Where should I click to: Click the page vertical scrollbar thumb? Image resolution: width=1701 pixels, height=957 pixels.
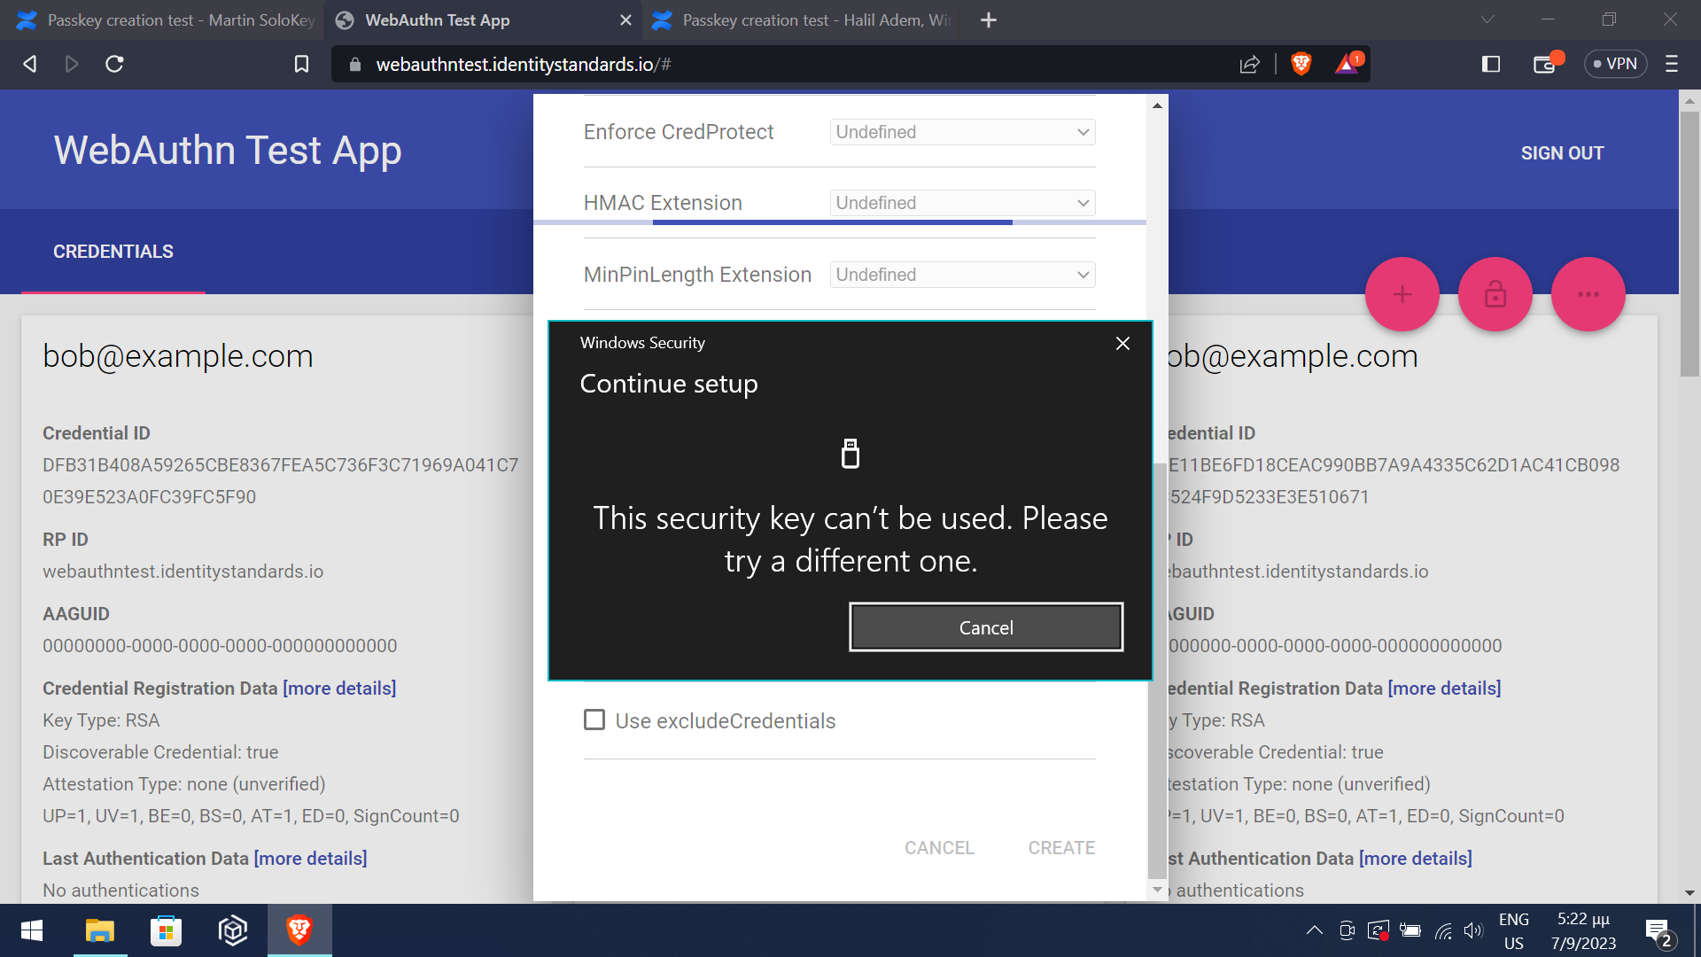[1689, 244]
